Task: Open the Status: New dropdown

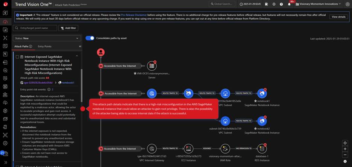Action: [x=47, y=38]
